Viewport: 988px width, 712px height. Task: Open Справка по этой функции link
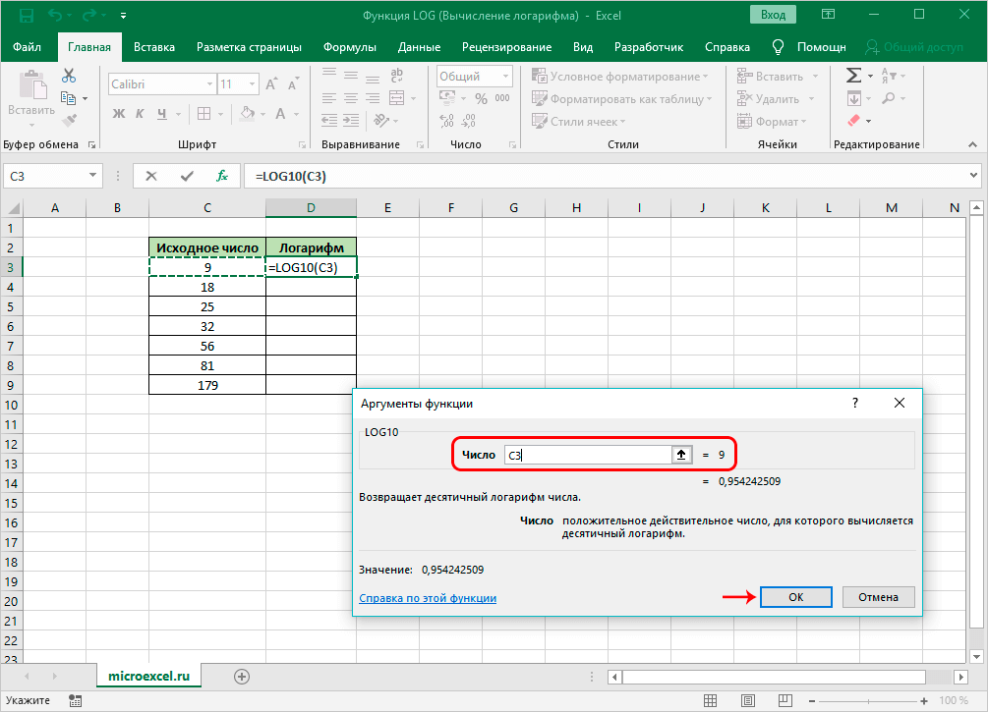pos(428,598)
